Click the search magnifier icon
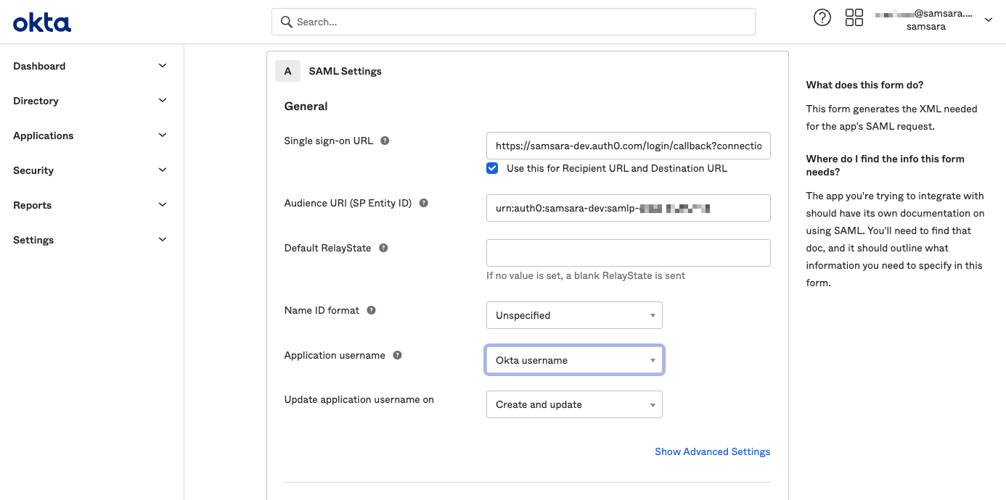This screenshot has width=1006, height=500. point(286,22)
